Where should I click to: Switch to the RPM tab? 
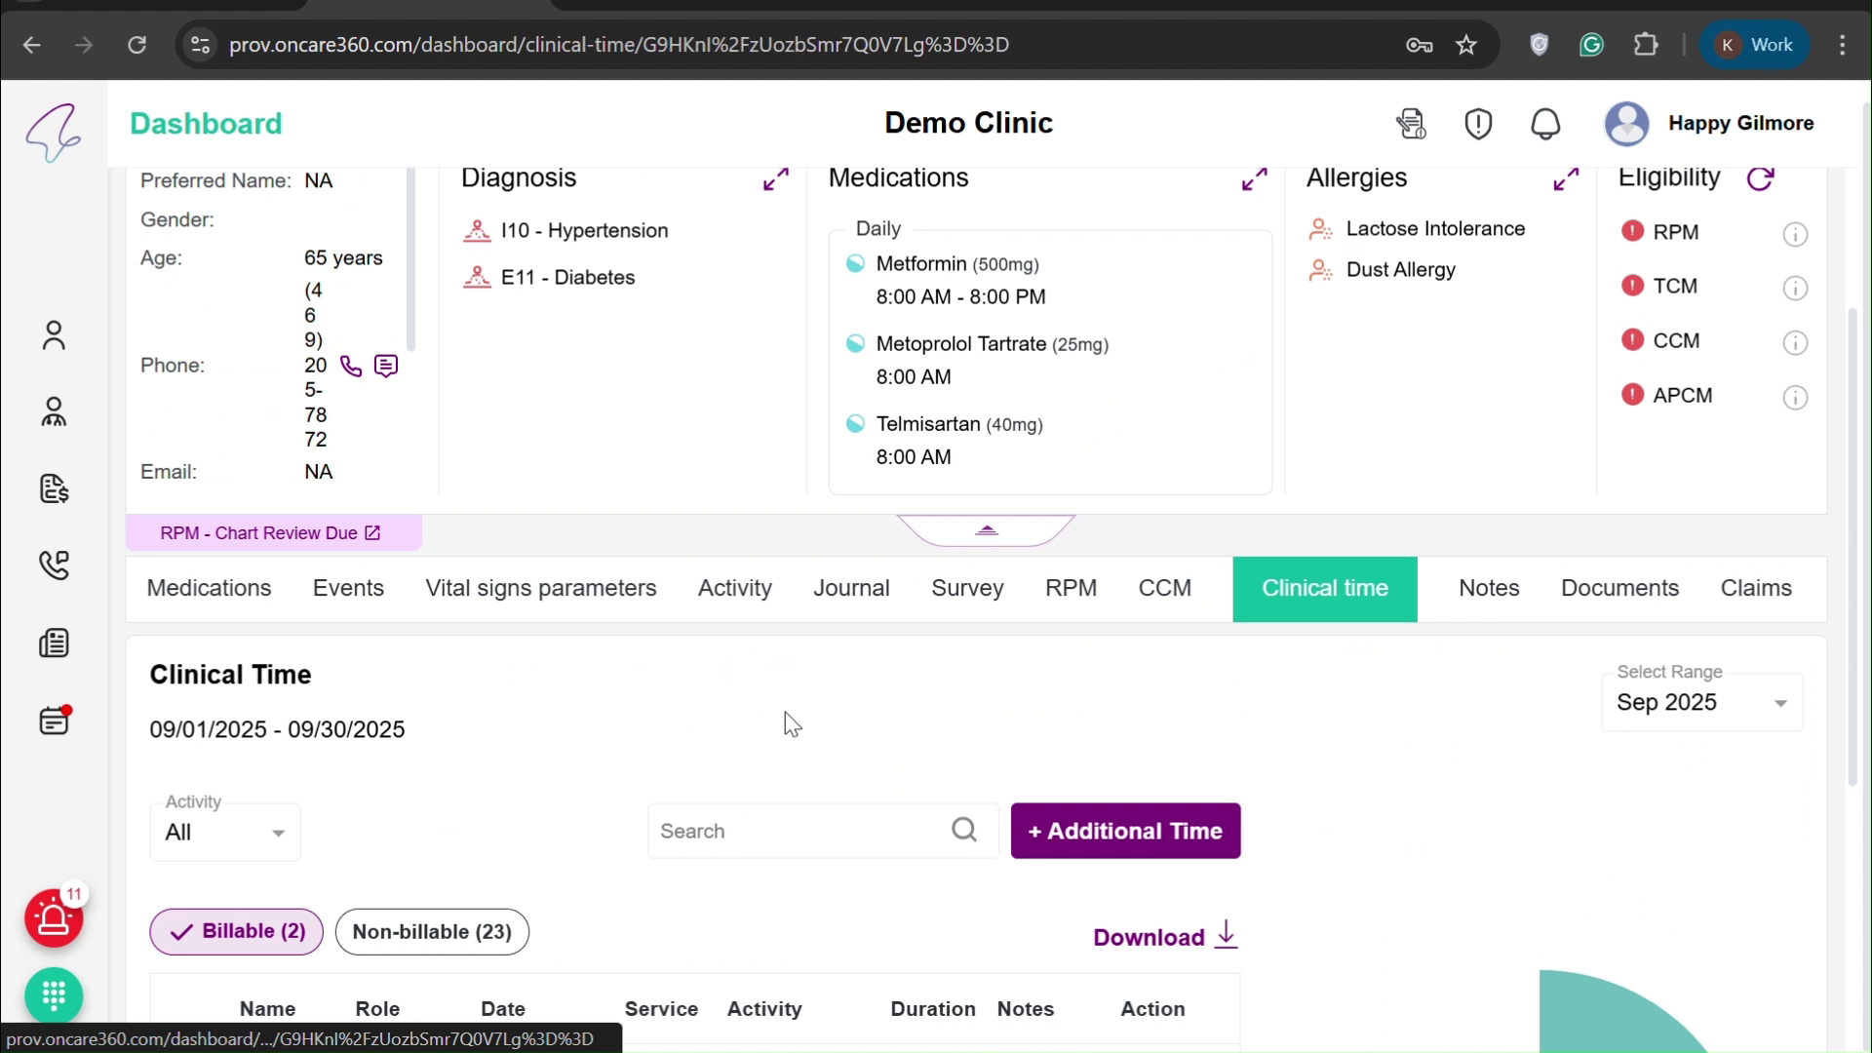1072,588
